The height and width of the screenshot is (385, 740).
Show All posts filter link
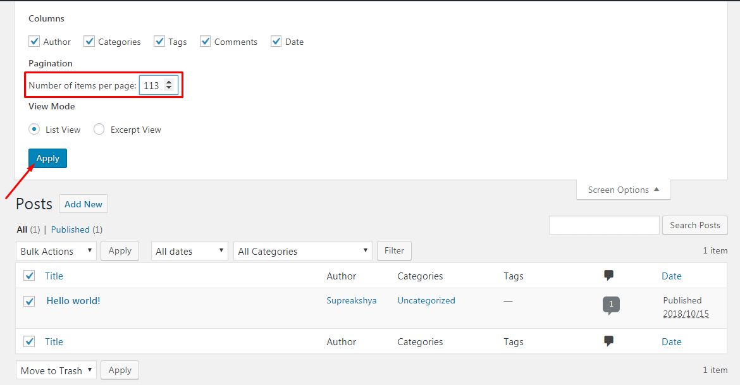pos(22,229)
